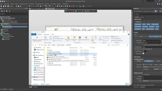Open Origin dropdown in Margin and Zones

pyautogui.click(x=152, y=81)
